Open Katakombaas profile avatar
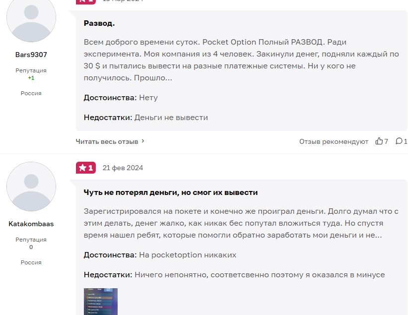The height and width of the screenshot is (315, 408). click(31, 187)
